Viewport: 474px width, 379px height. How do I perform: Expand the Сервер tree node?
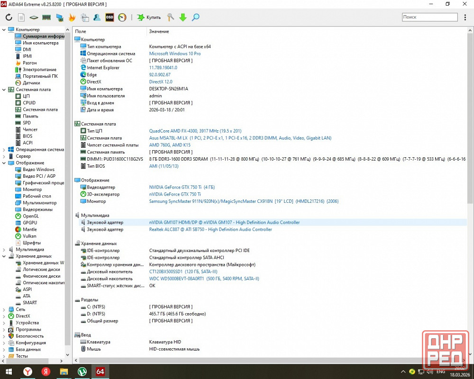4,156
